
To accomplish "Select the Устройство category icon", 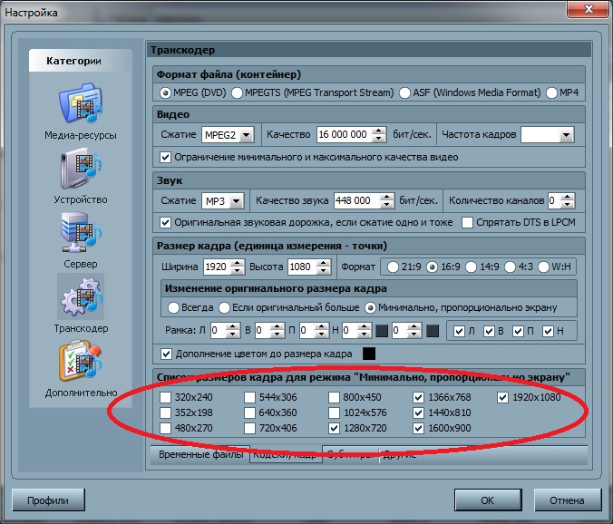I will [x=81, y=171].
